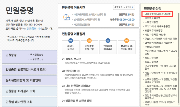180x107 pixels.
Task: Open 민원증명 원본확인 (수요처 조회)
Action: click(x=29, y=69)
